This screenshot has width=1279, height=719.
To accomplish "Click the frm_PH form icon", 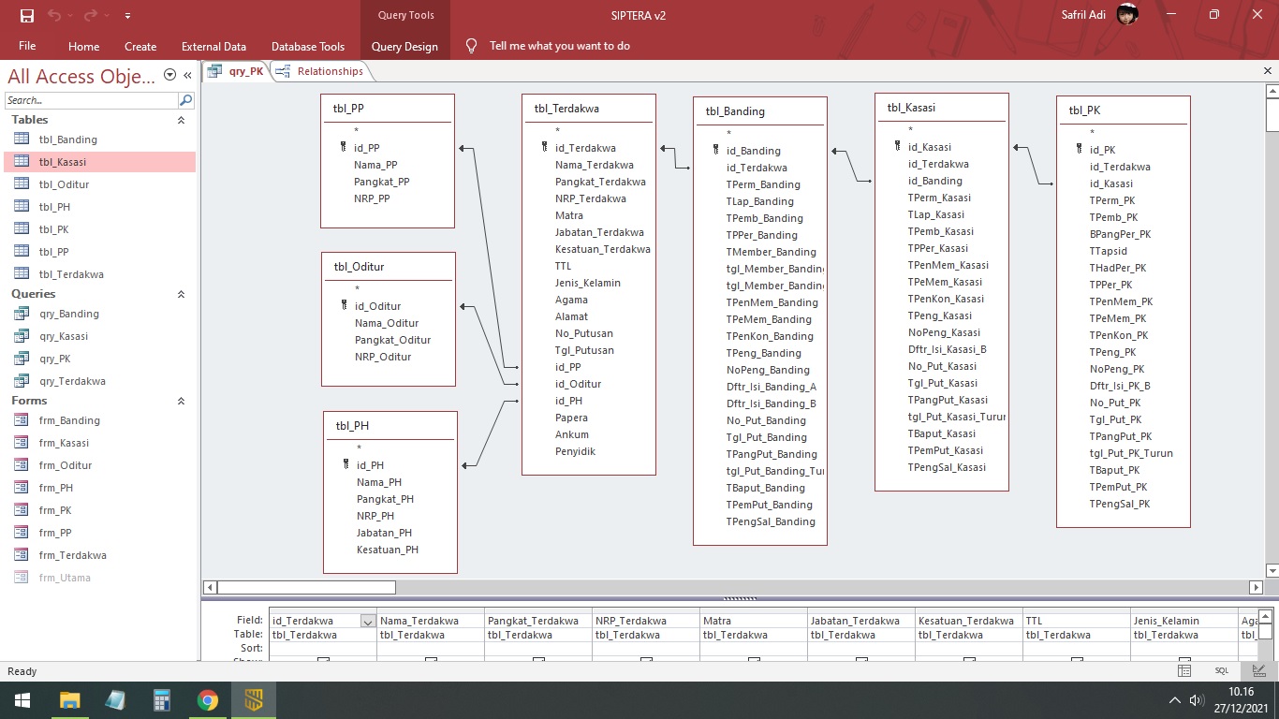I will 22,488.
